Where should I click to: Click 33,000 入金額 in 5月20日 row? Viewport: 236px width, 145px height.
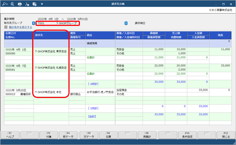click(203, 90)
